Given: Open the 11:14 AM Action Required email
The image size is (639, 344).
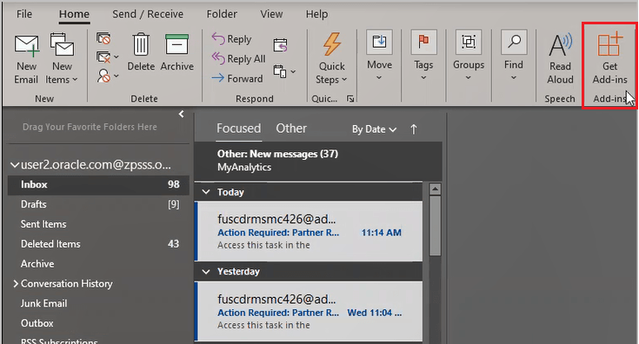Looking at the screenshot, I should pyautogui.click(x=310, y=232).
